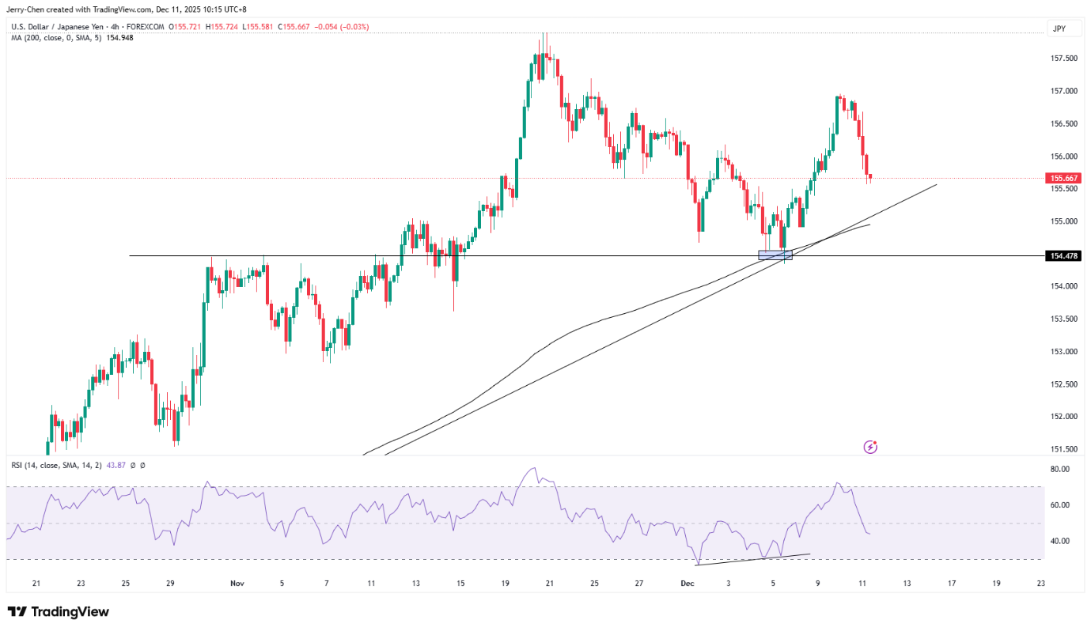Select the ascending trendline near its right end

click(x=910, y=195)
